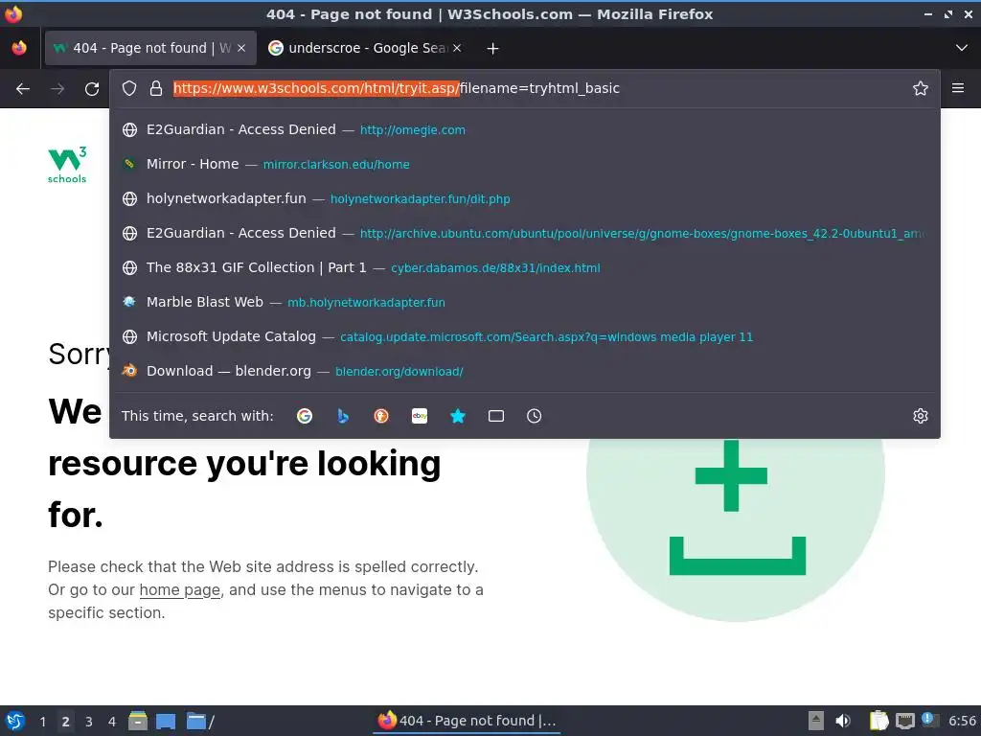Switch to workspace 3

[x=89, y=722]
